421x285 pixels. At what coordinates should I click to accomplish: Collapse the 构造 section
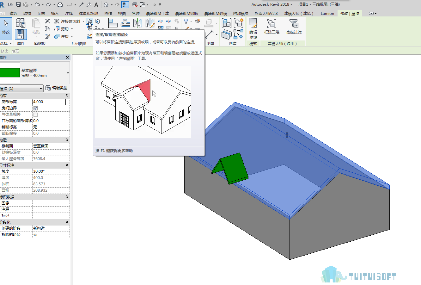(x=67, y=140)
